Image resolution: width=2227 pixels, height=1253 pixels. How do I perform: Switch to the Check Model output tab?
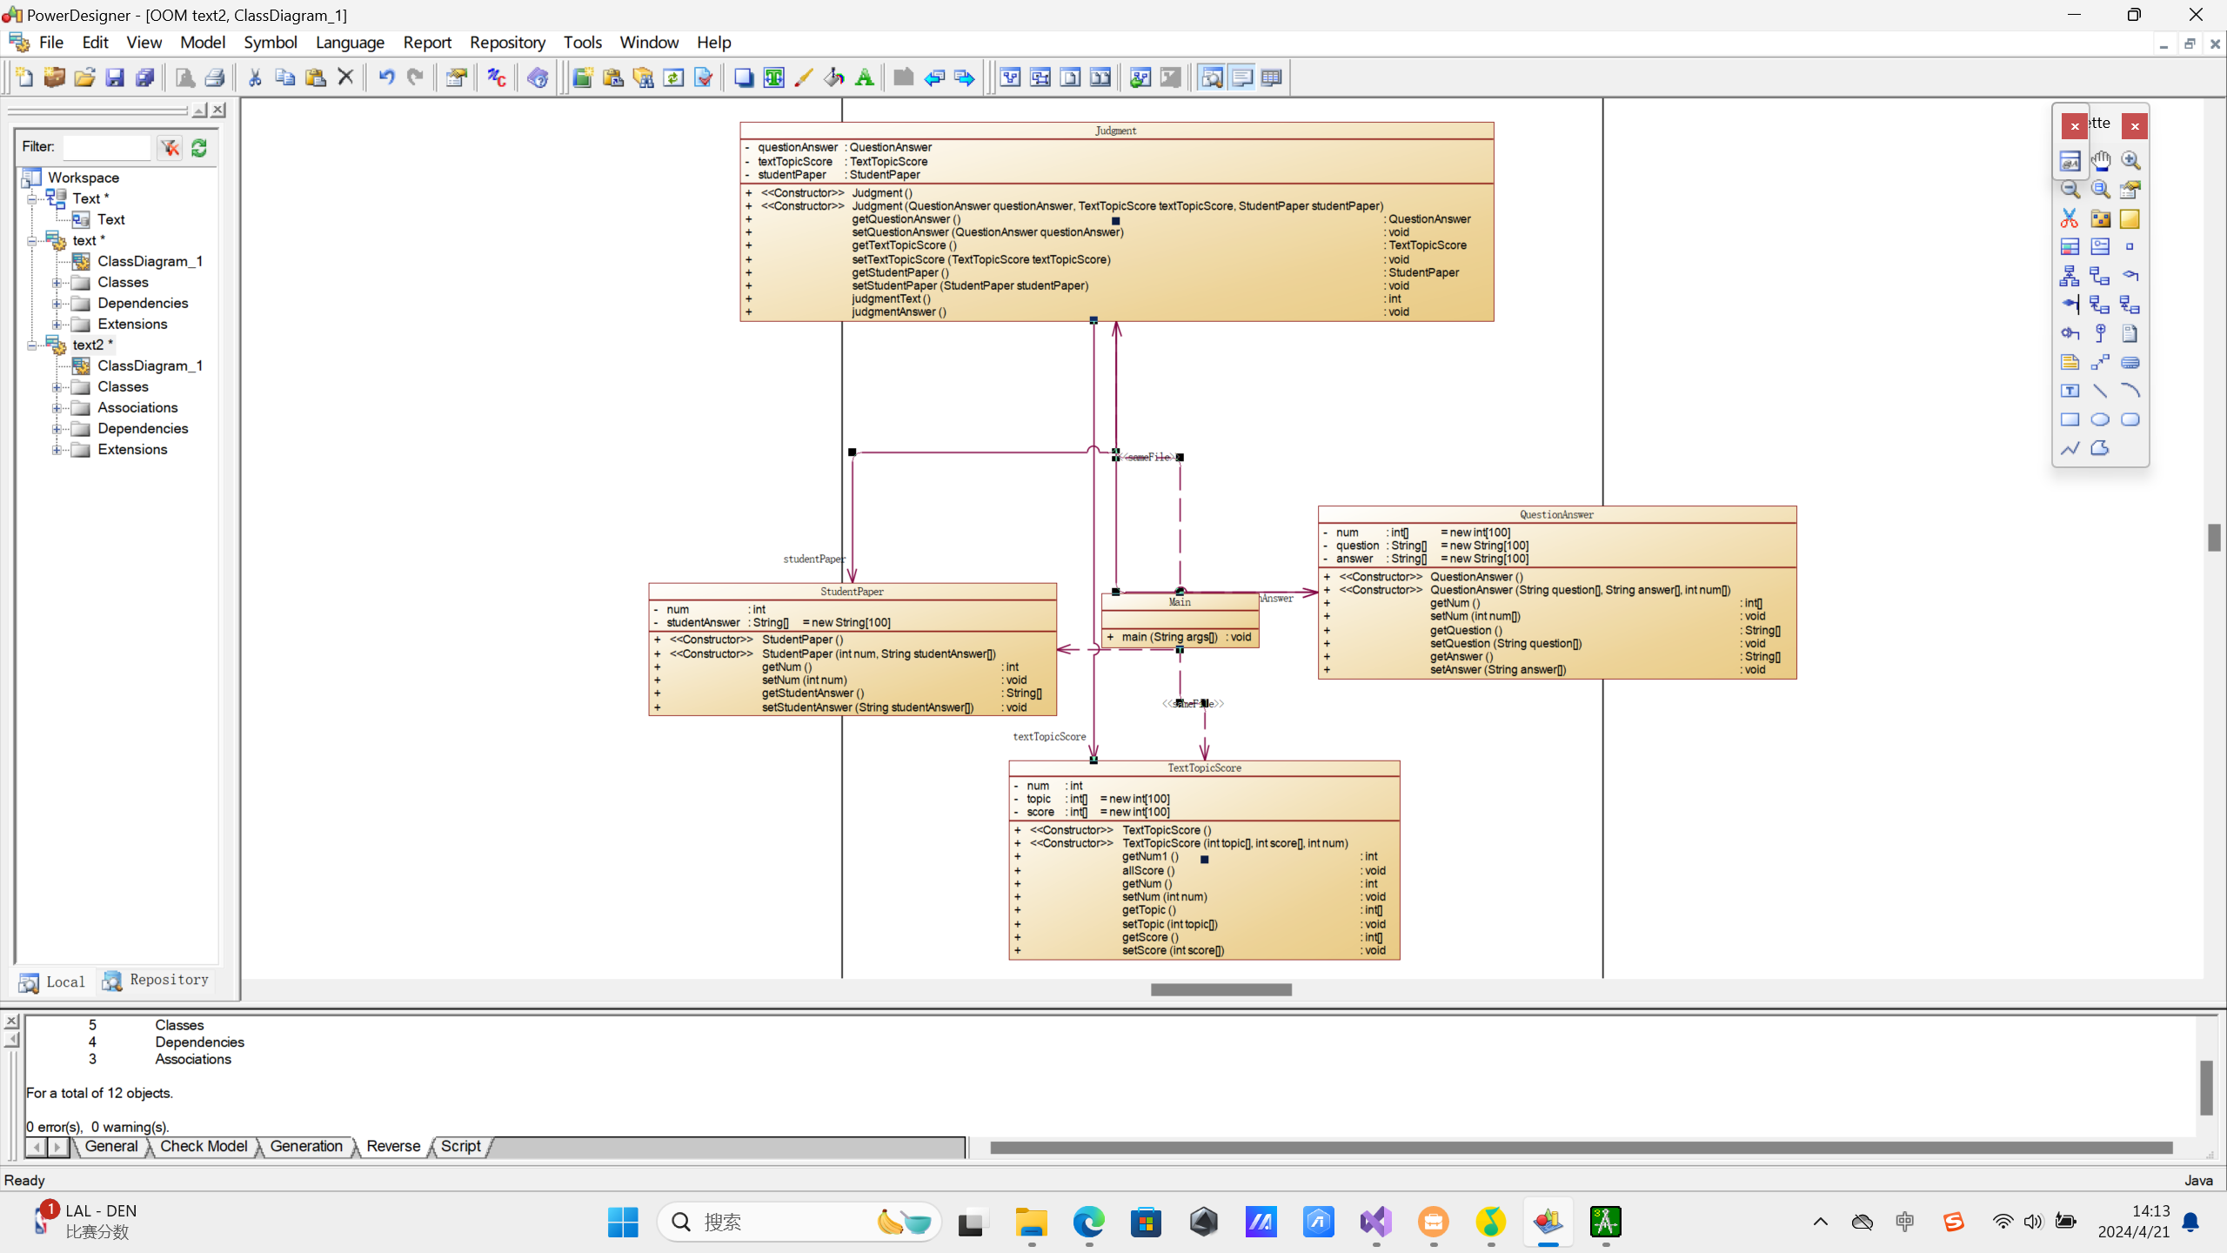[204, 1146]
